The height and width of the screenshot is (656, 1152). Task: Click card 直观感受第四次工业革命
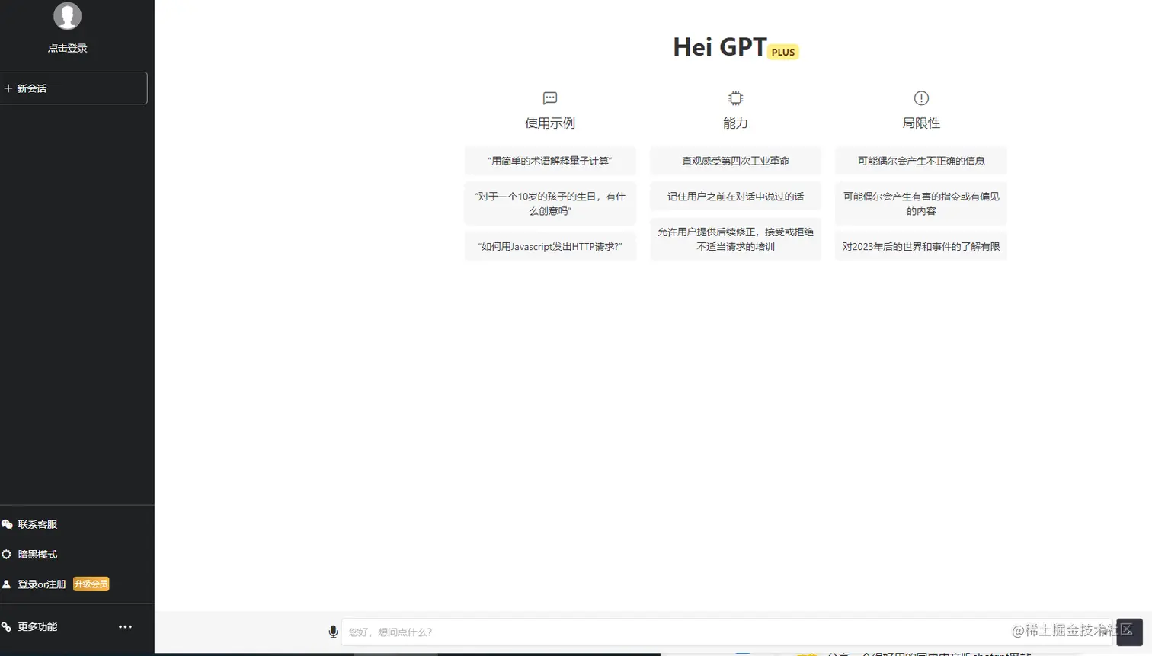[x=735, y=161]
